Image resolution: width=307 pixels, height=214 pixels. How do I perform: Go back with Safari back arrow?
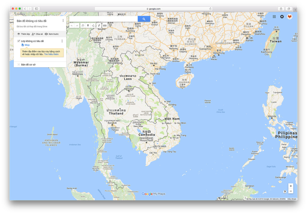click(25, 9)
